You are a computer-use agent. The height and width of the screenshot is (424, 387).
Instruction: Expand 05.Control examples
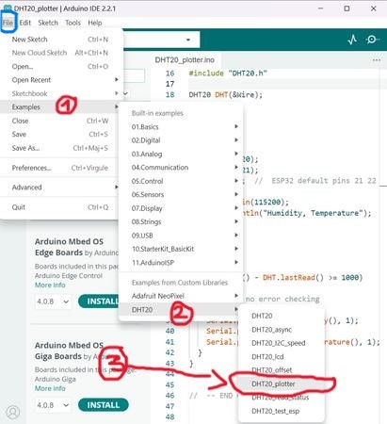tap(181, 181)
